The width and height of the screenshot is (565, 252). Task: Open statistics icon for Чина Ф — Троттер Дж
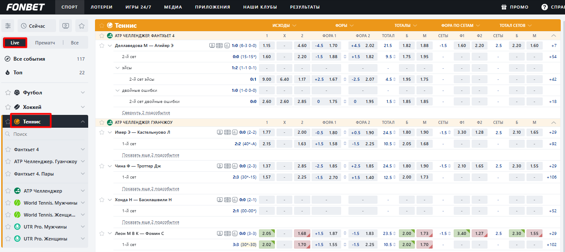[x=235, y=166]
